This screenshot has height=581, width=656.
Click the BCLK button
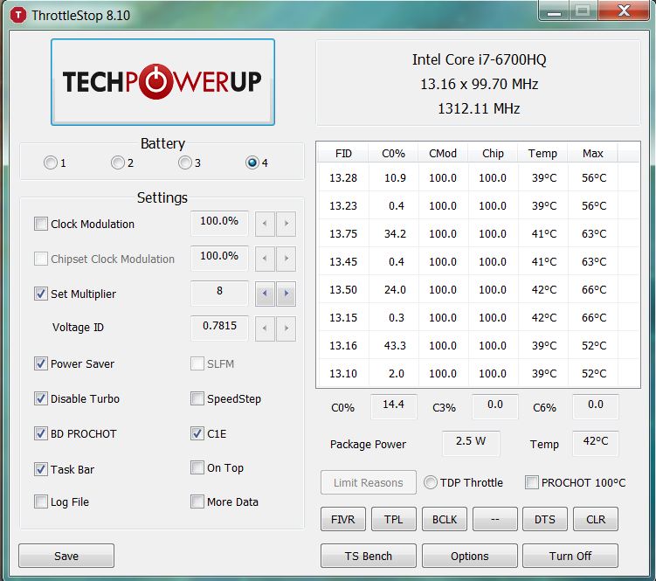445,519
